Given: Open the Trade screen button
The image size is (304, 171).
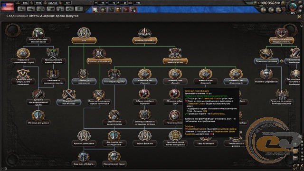Looking at the screenshot, I should click(41, 9).
